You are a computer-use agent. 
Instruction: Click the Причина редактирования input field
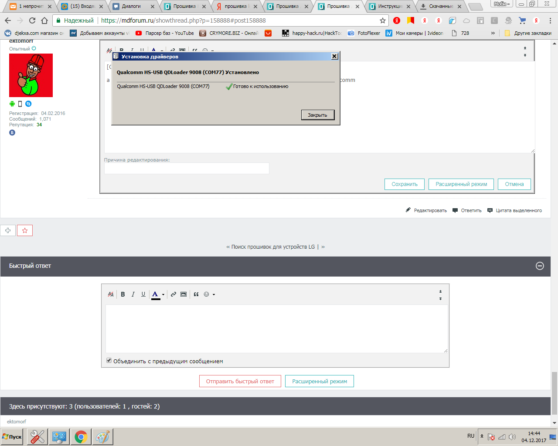[187, 168]
